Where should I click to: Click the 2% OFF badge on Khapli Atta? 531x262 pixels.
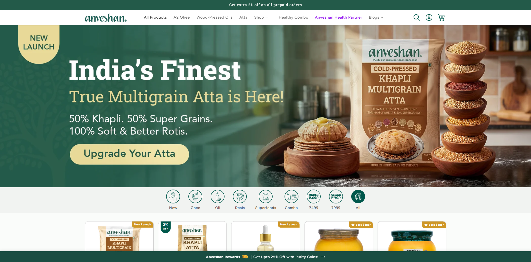[x=166, y=227]
